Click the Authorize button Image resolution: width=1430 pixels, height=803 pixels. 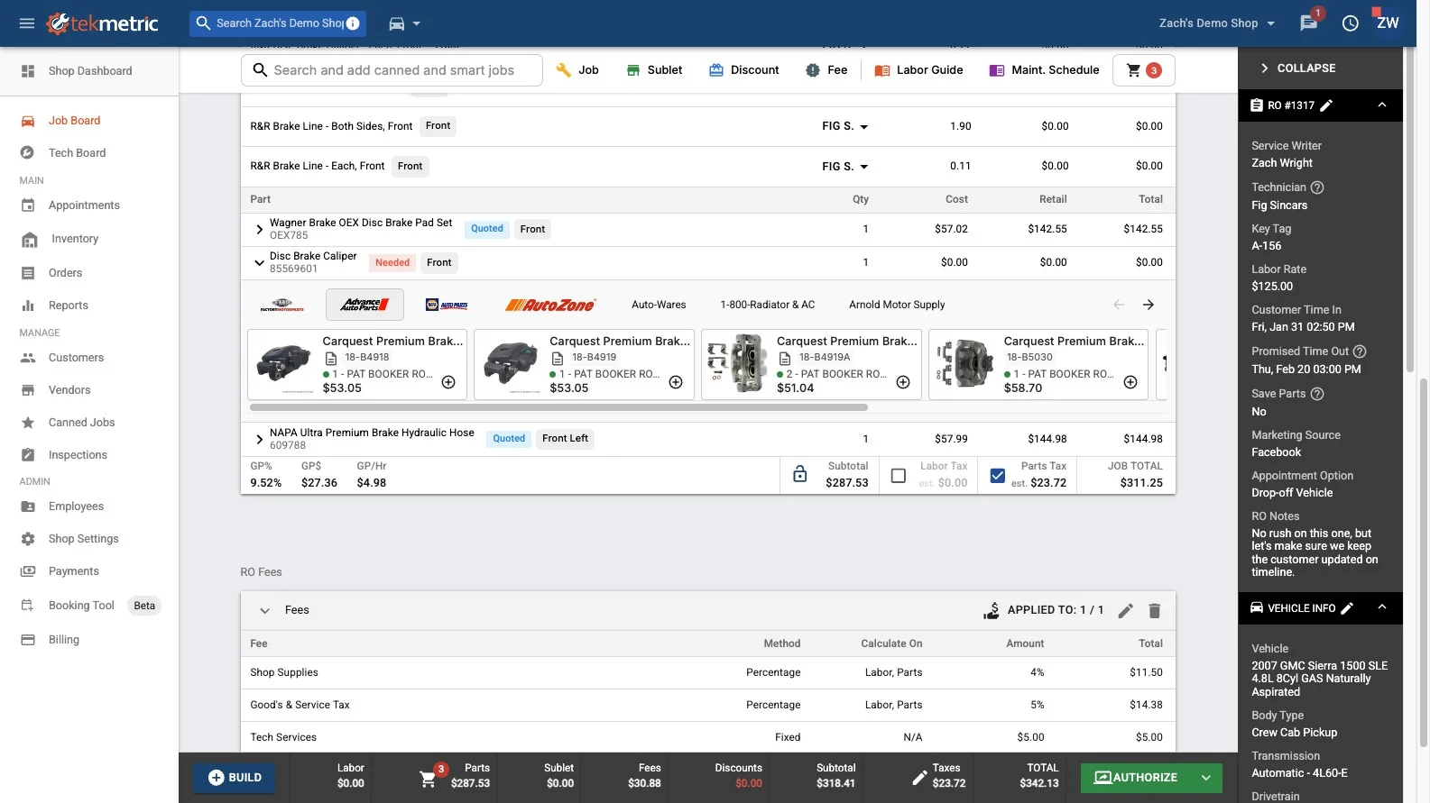(1136, 777)
